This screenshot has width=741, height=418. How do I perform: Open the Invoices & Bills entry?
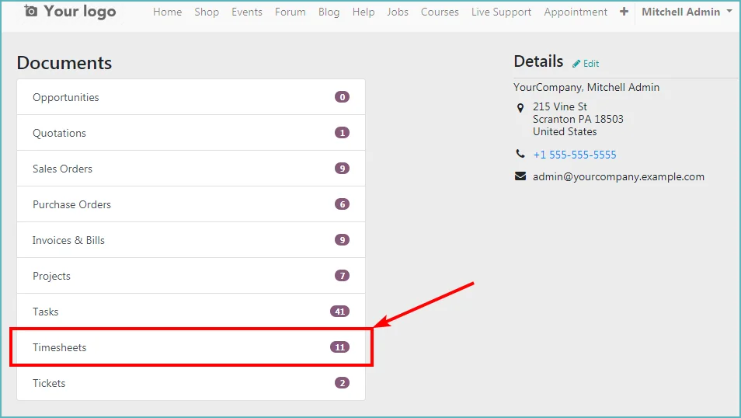pyautogui.click(x=191, y=240)
